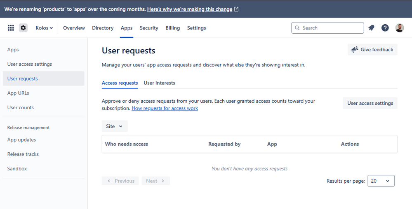Open 'How requests for access work' link

tap(165, 108)
